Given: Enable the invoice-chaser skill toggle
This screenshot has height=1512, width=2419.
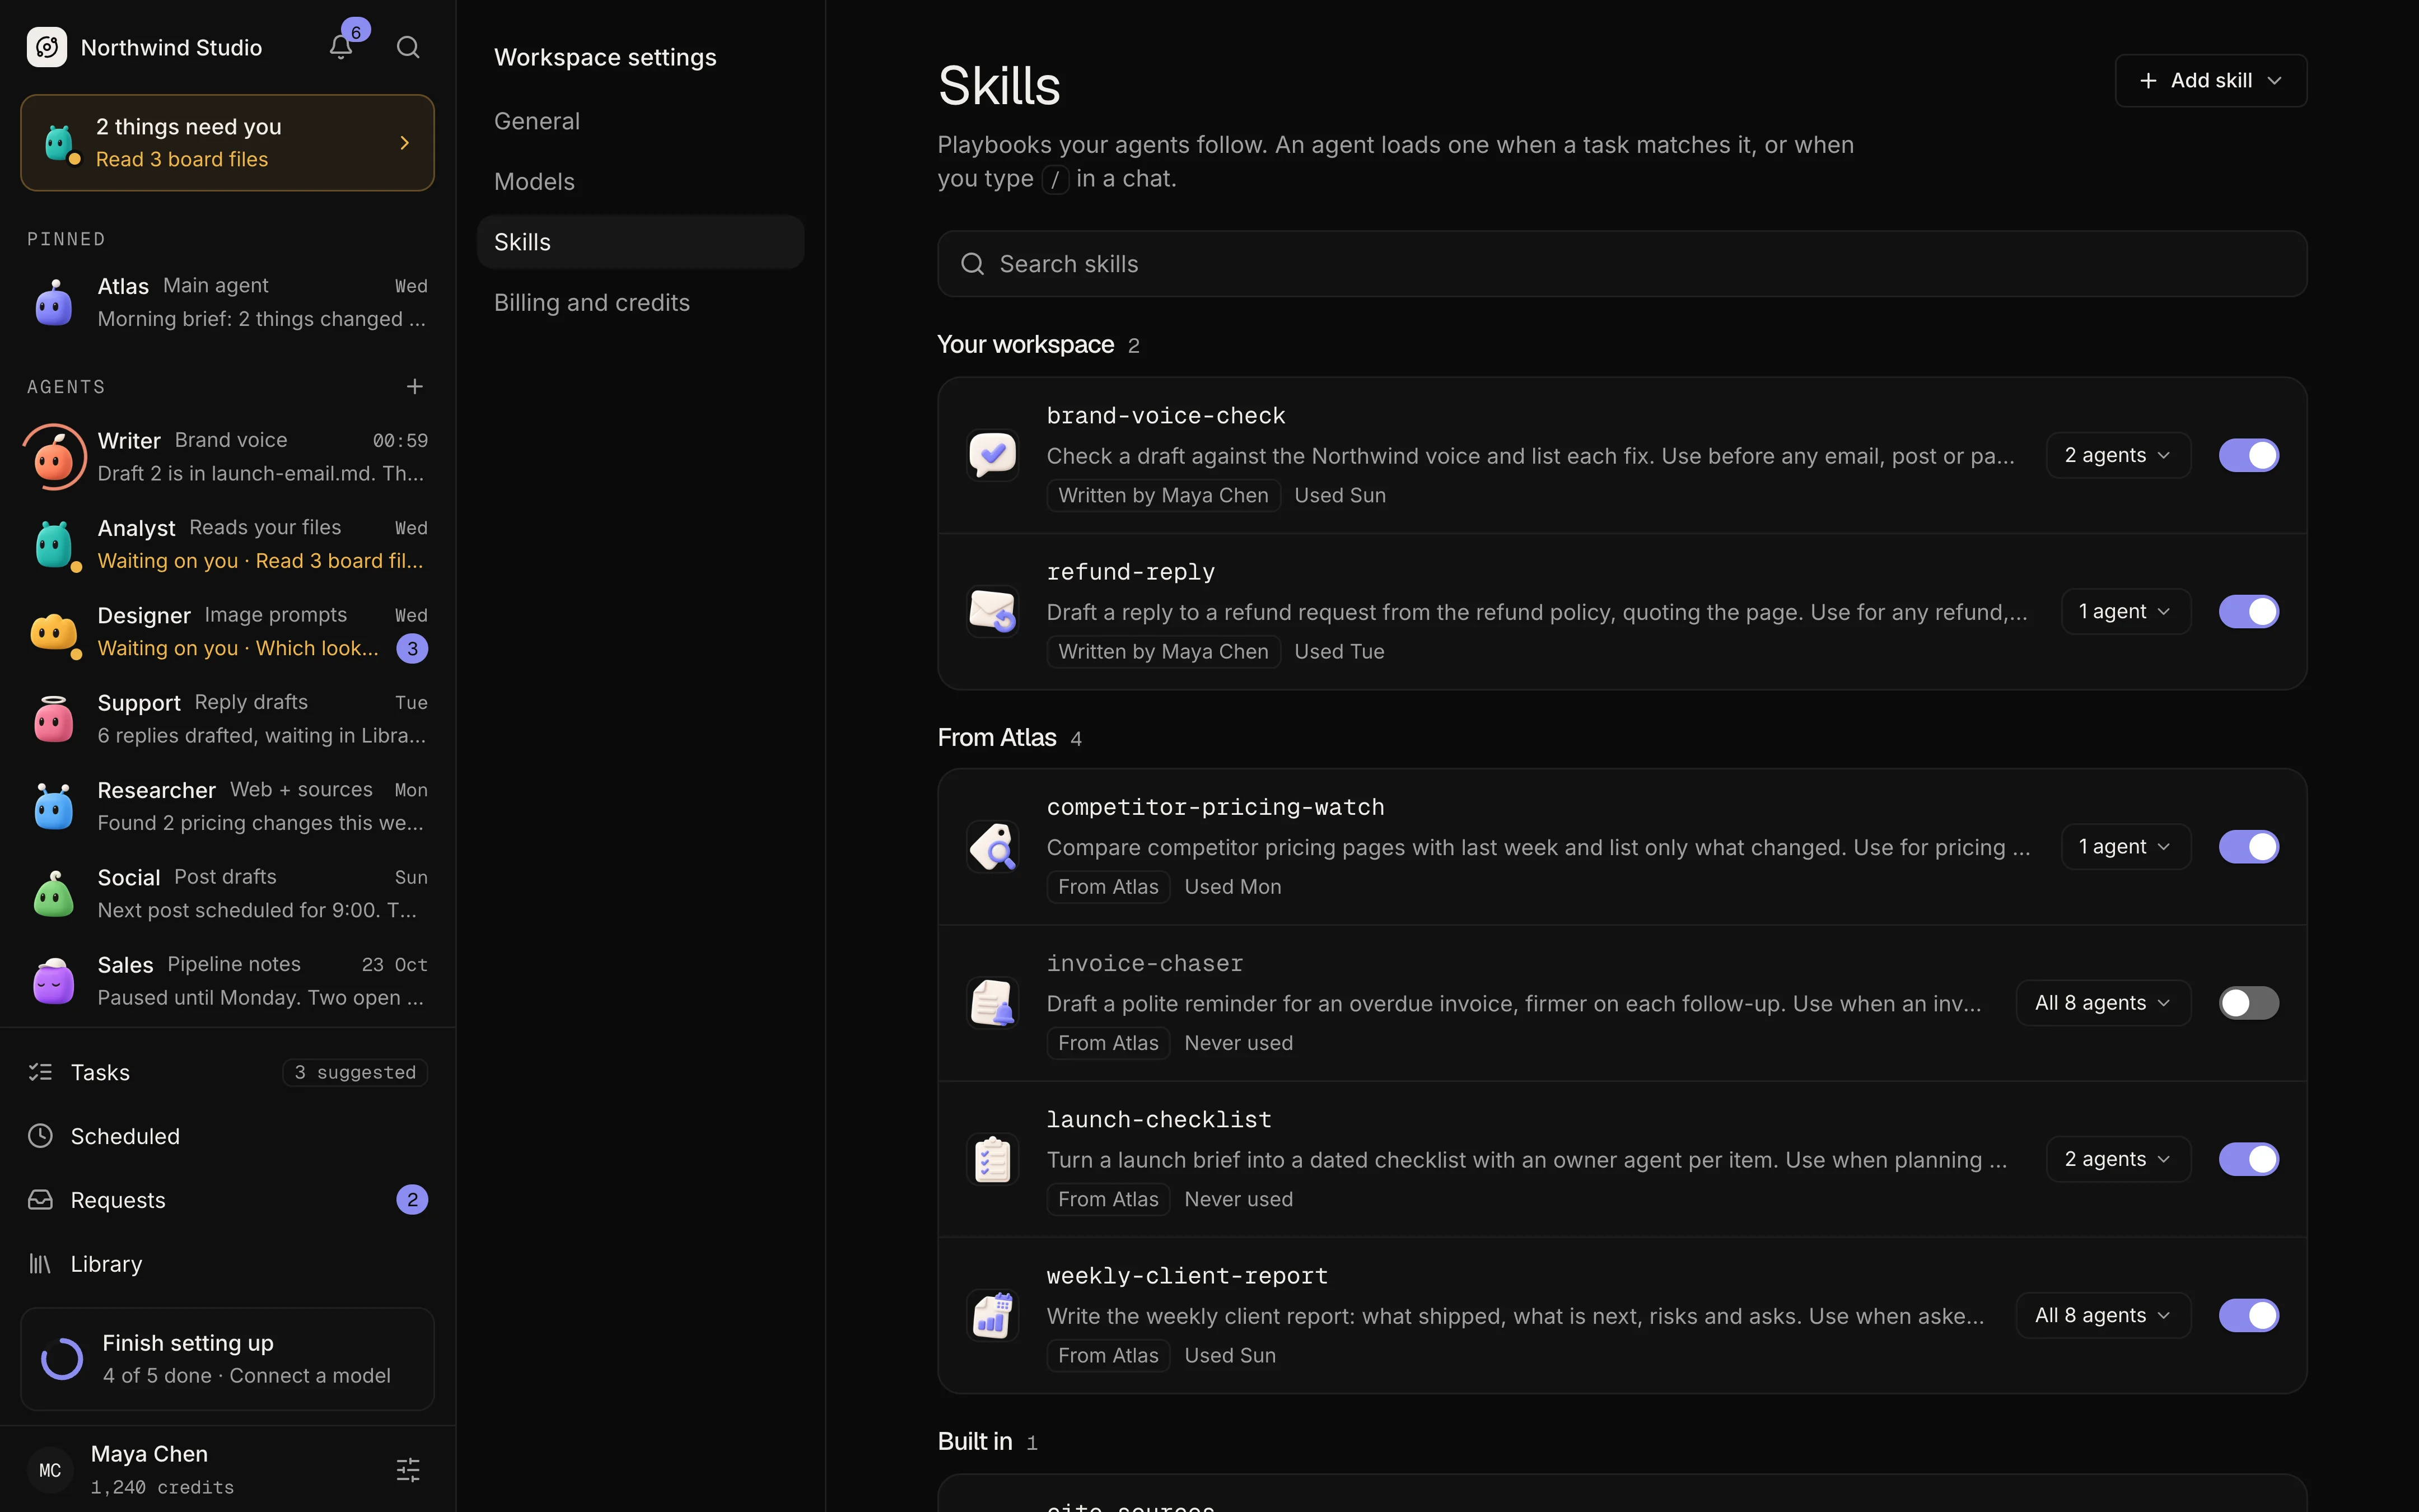Looking at the screenshot, I should click(x=2249, y=1003).
